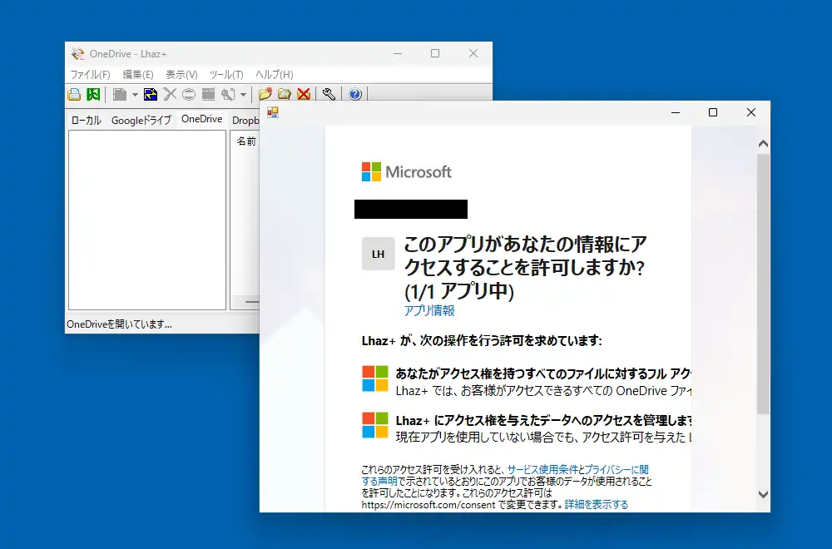
Task: Click the folder with magnifier icon
Action: [x=285, y=95]
